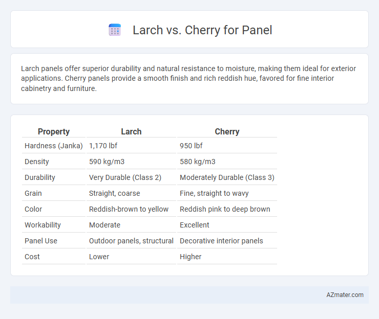Select 'Decorative interior panels' cell
The image size is (379, 319).
pyautogui.click(x=227, y=241)
